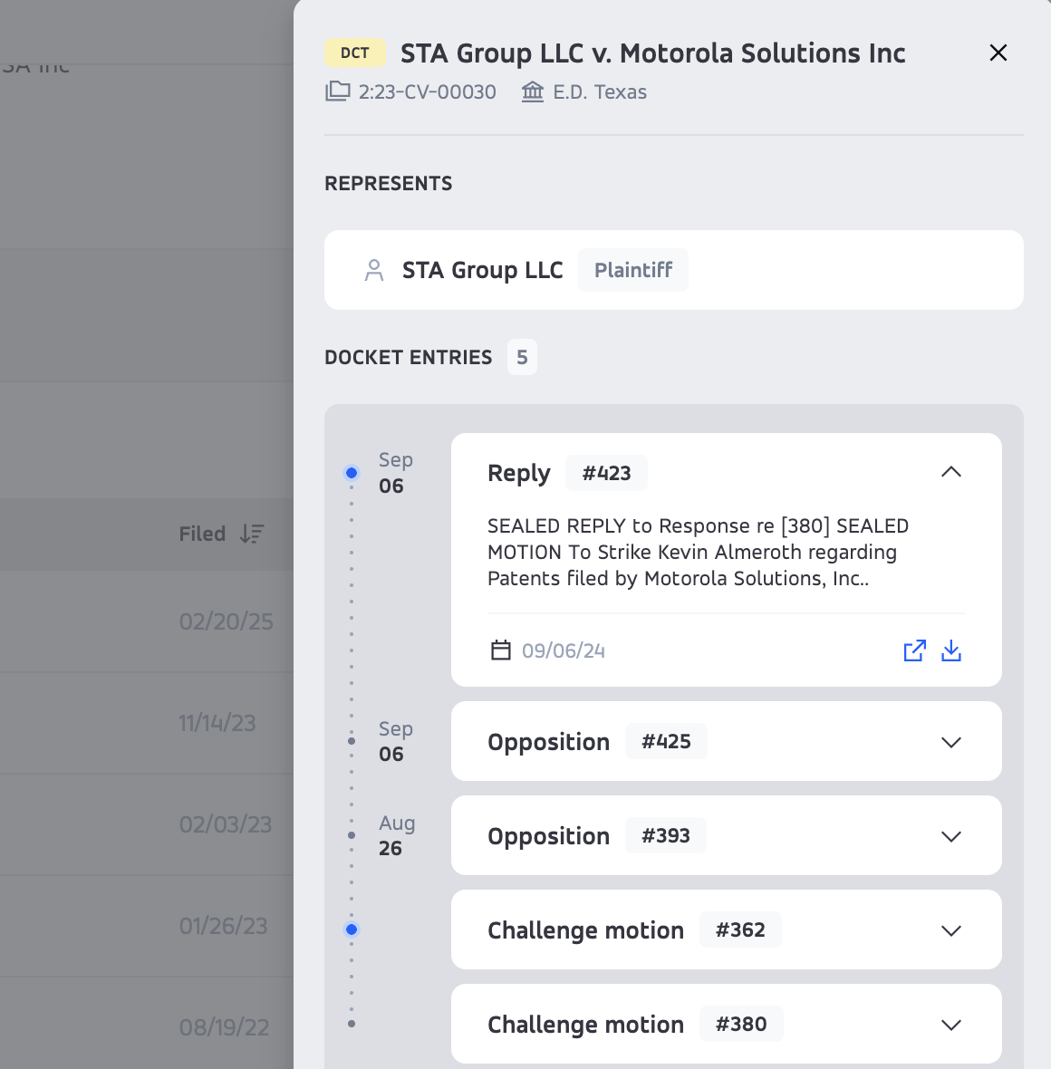Viewport: 1051px width, 1069px height.
Task: Select the timeline marker beside Challenge motion #362
Action: (352, 929)
